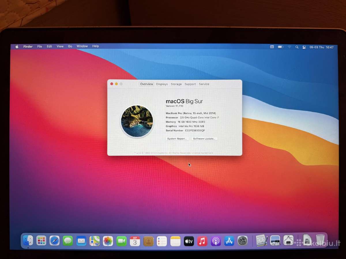Select the Overview tab

click(x=146, y=84)
